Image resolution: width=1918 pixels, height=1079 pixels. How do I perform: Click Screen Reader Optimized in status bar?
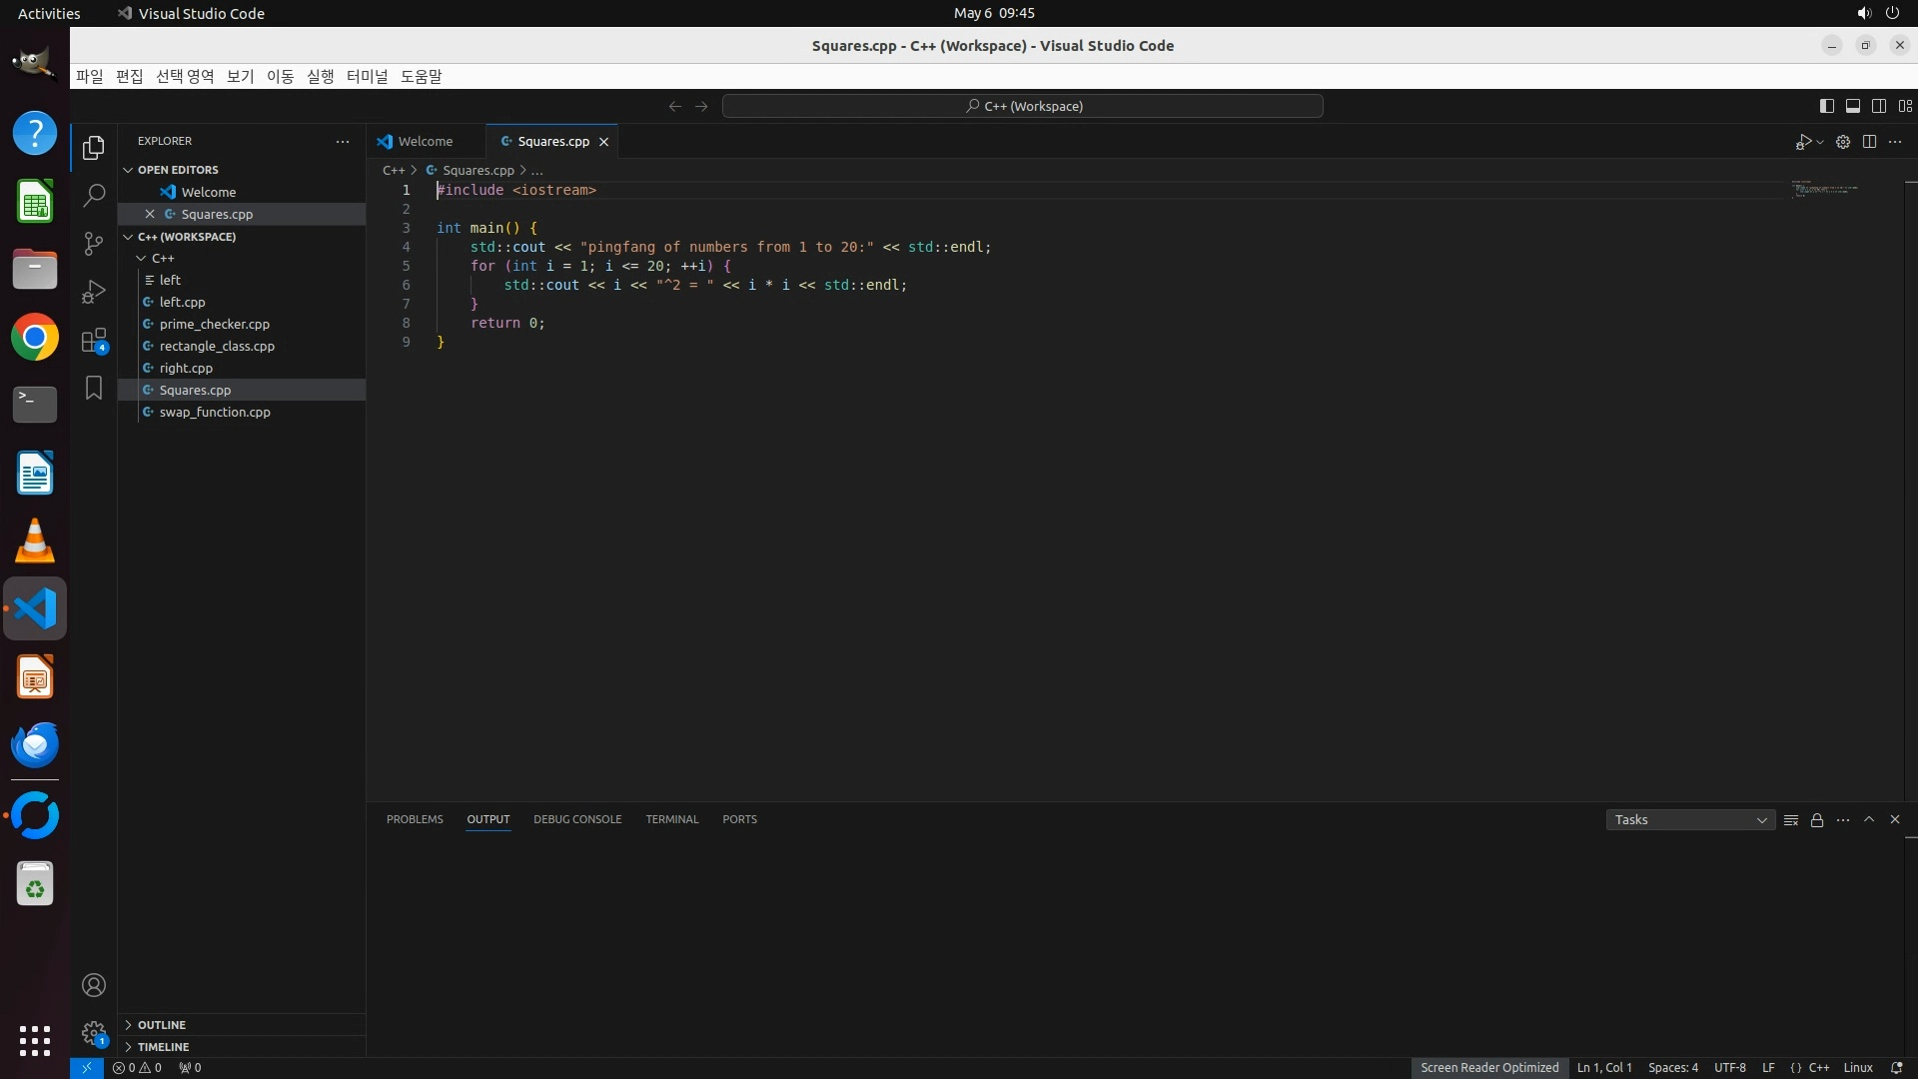(1488, 1068)
